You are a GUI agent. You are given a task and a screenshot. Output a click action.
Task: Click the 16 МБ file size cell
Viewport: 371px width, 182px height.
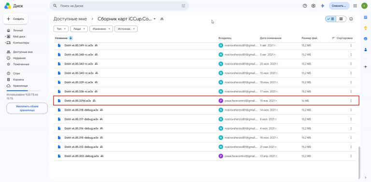[x=305, y=101]
